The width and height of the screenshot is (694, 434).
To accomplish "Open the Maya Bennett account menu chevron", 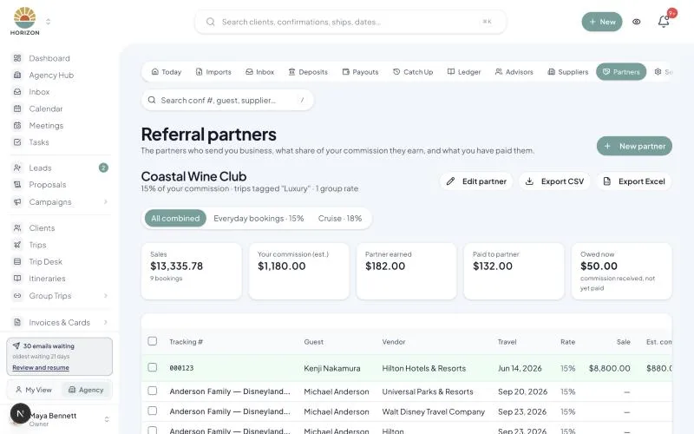I will click(107, 419).
